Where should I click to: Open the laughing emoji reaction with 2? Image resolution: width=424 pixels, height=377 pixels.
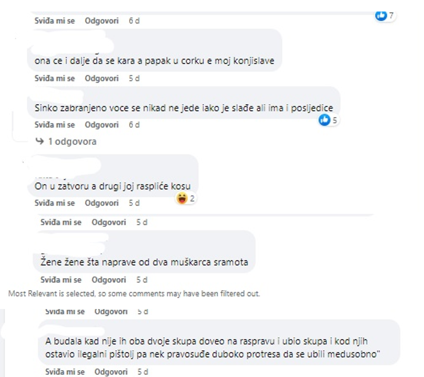click(x=182, y=198)
